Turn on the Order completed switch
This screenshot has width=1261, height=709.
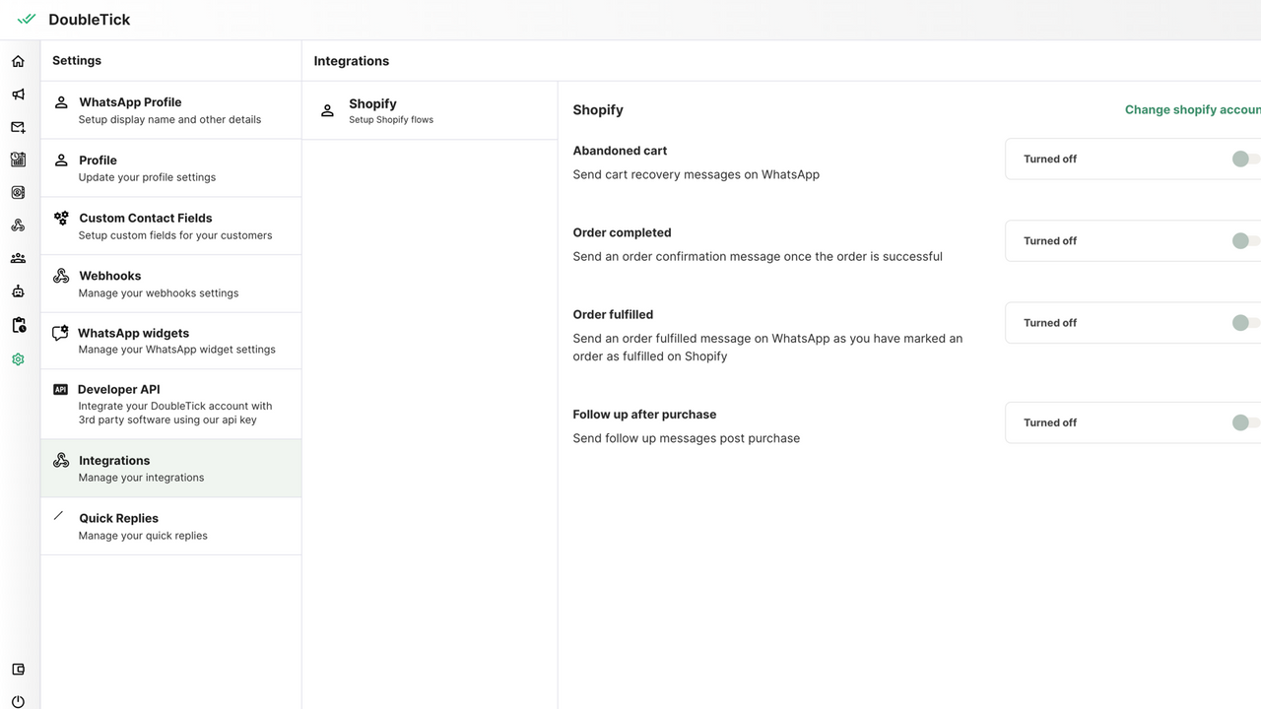point(1244,240)
